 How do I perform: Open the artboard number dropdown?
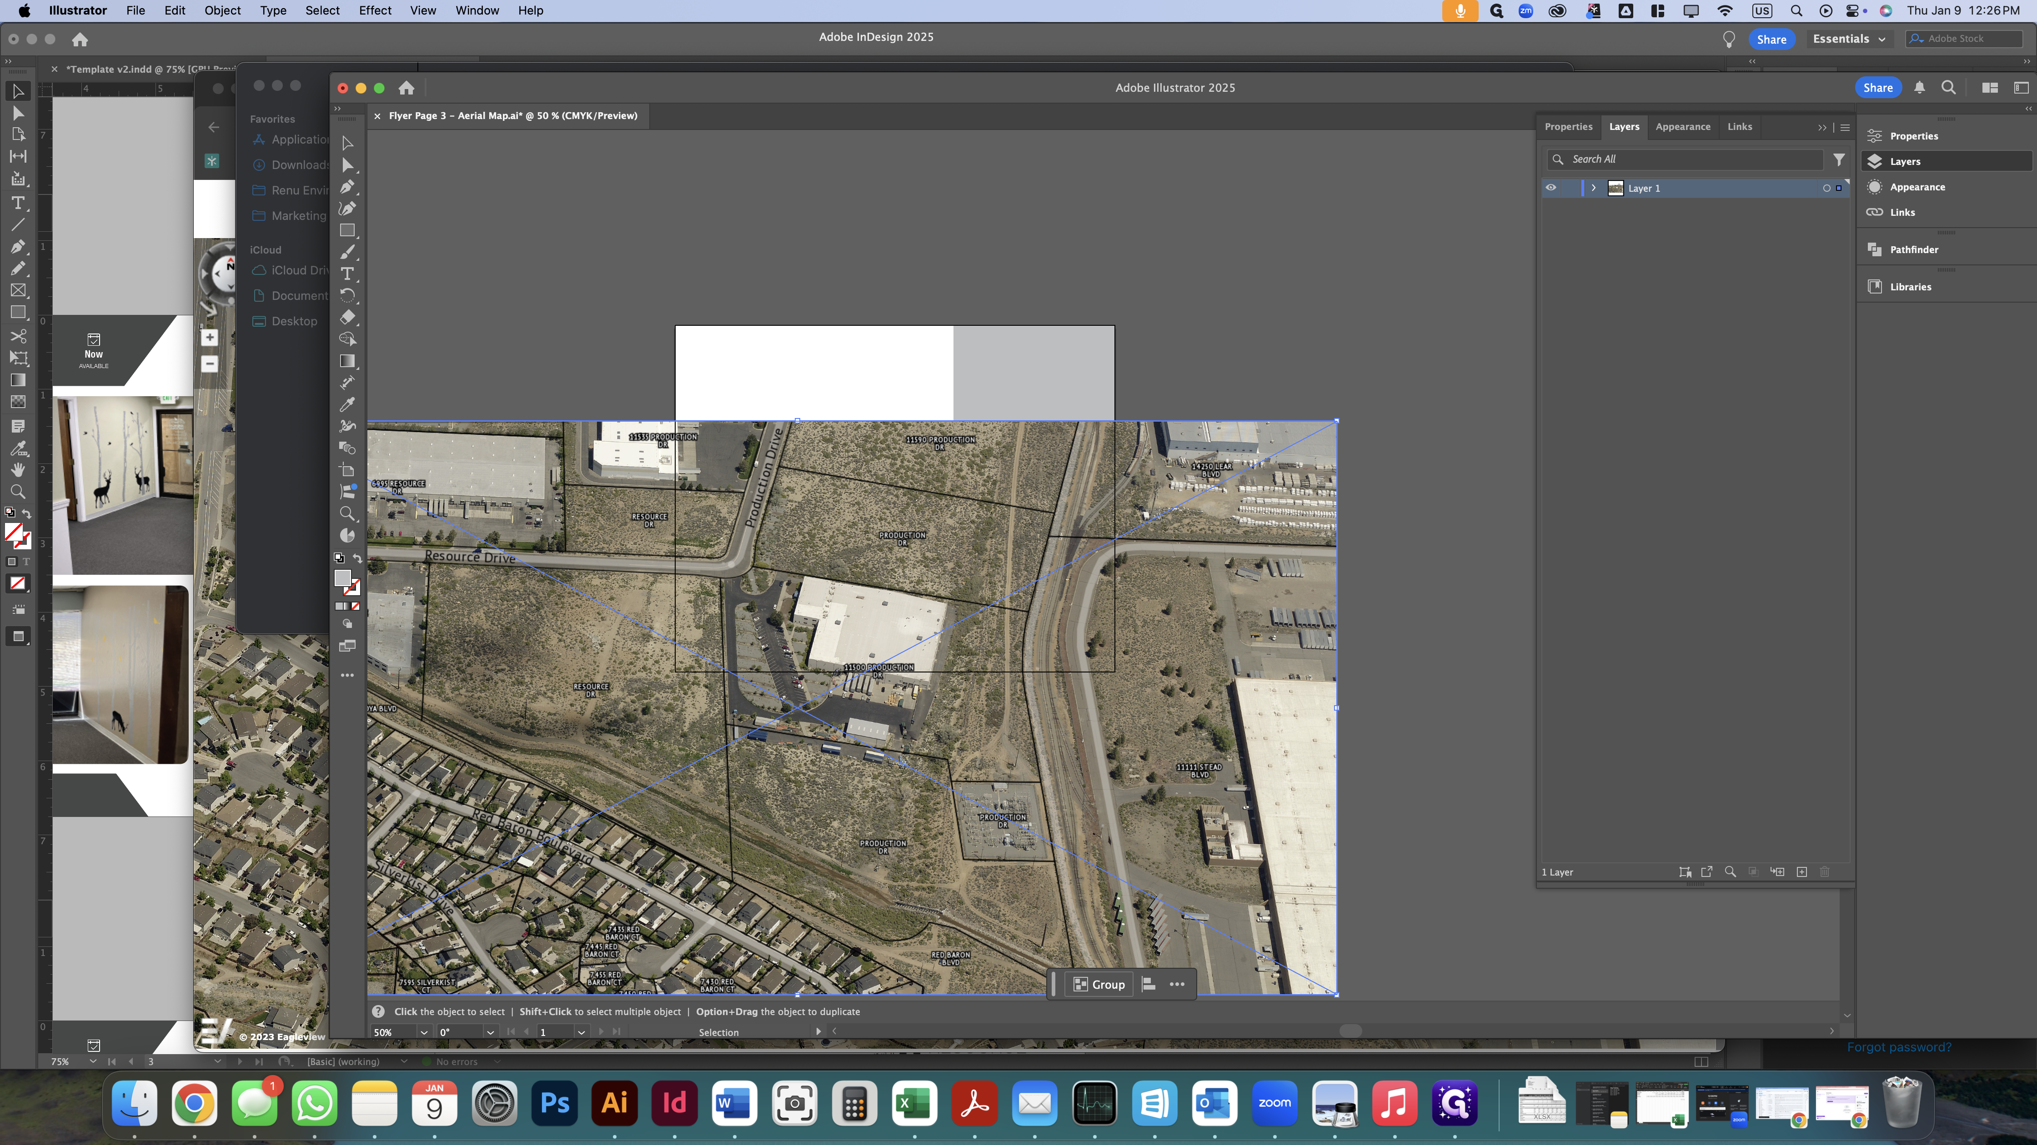(x=581, y=1032)
